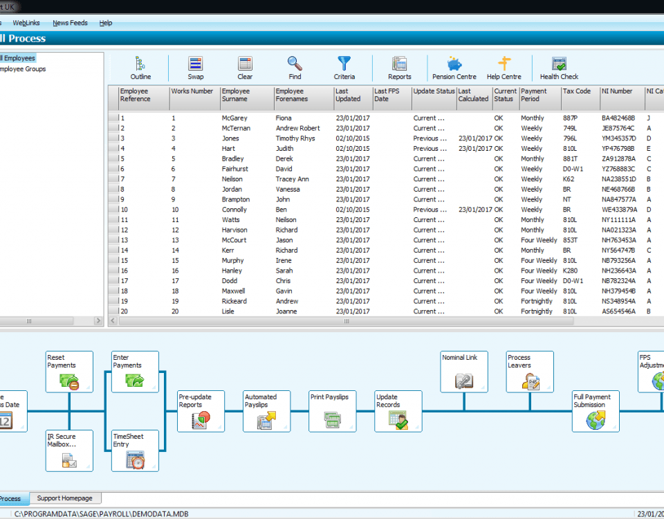Select the row marker for employee Lisle
Image resolution: width=664 pixels, height=519 pixels.
click(x=113, y=311)
